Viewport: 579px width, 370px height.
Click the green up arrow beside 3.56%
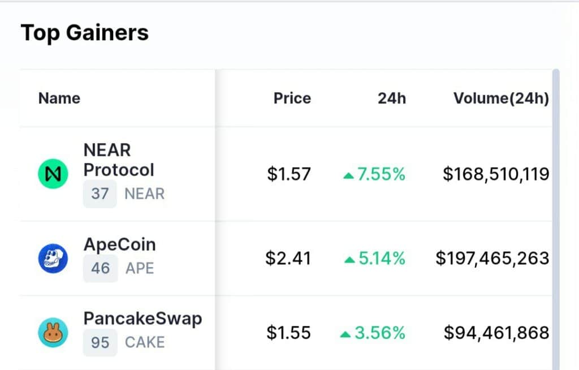(x=345, y=334)
